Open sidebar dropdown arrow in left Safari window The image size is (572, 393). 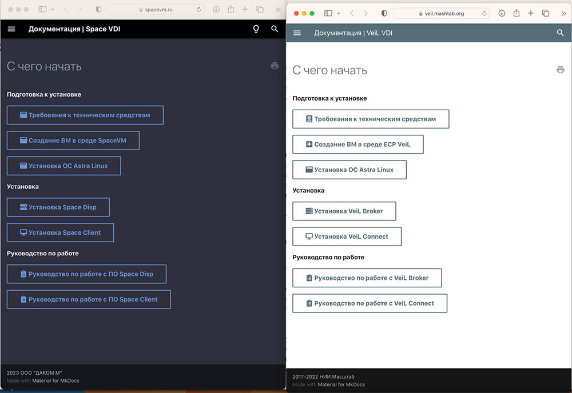53,10
